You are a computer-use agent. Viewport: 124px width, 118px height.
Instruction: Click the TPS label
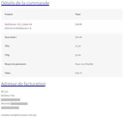[7, 46]
